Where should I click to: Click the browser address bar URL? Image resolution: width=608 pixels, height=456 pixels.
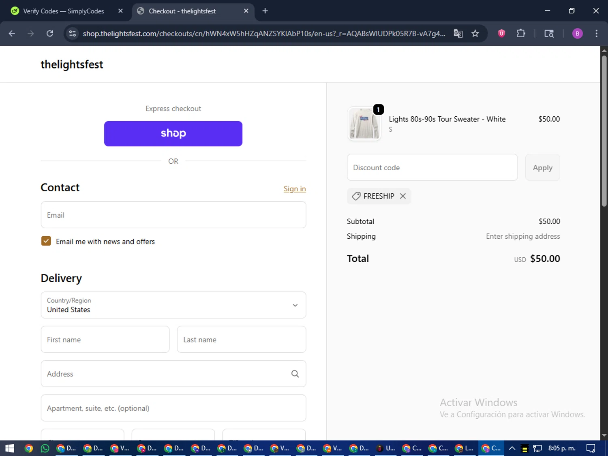(x=264, y=34)
